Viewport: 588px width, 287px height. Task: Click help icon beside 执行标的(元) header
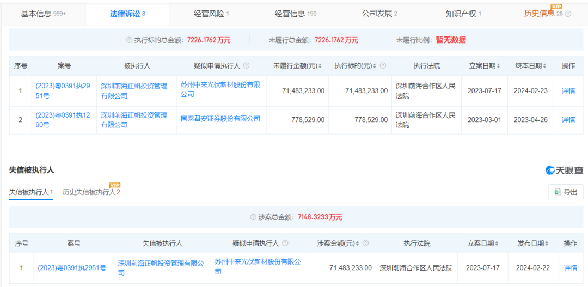point(383,66)
